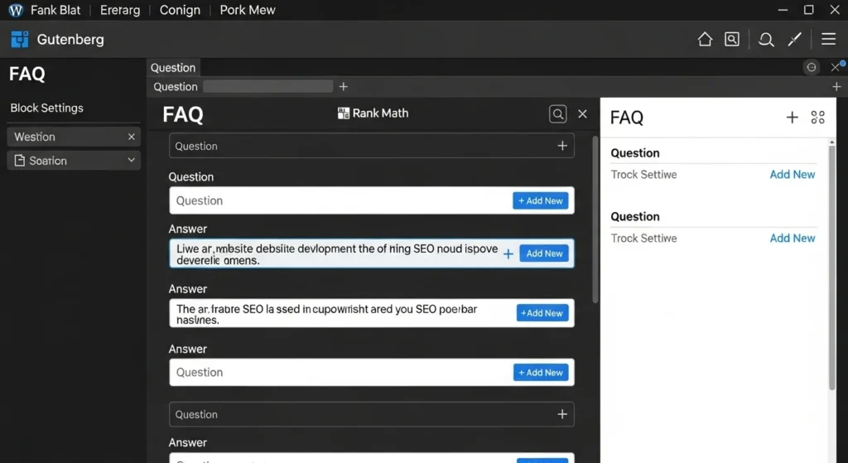Open grid options icon in right FAQ sidebar

point(817,117)
